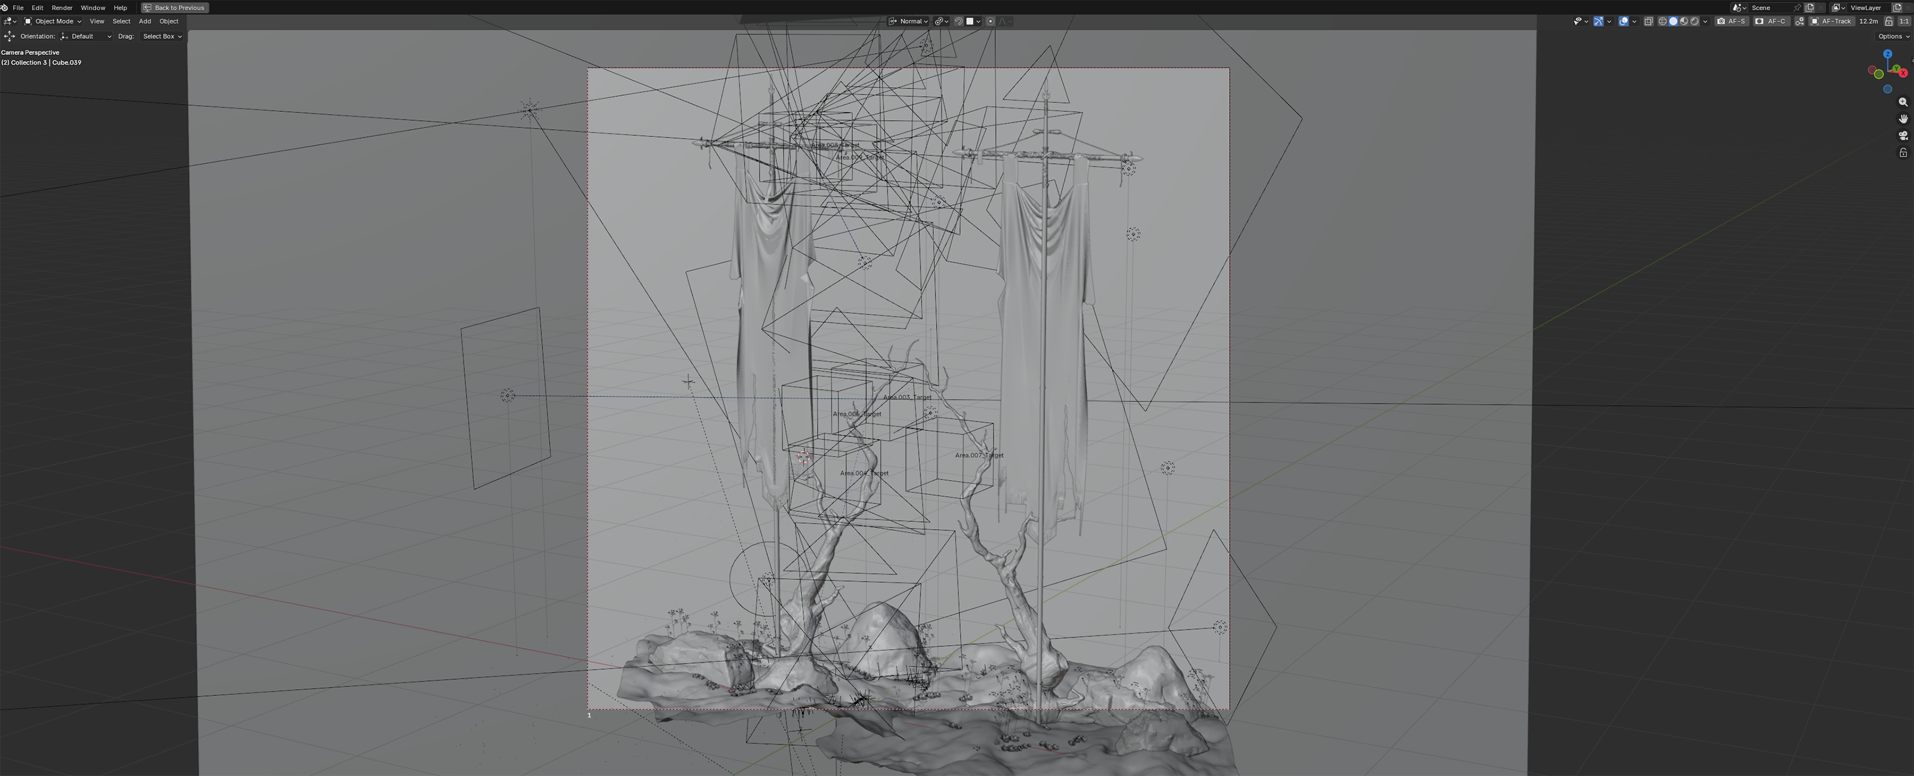Click the pan hand gizmo icon

click(1903, 119)
